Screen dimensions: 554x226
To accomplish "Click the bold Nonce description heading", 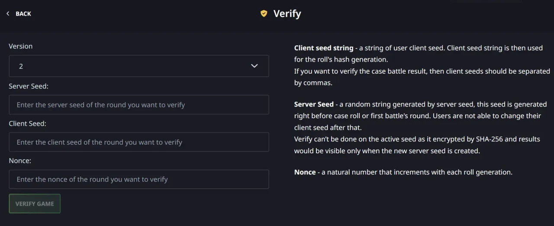I will [x=305, y=172].
